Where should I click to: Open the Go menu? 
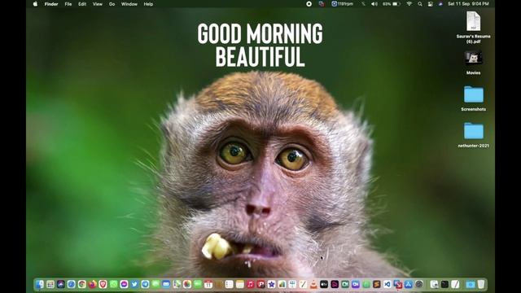(x=112, y=4)
